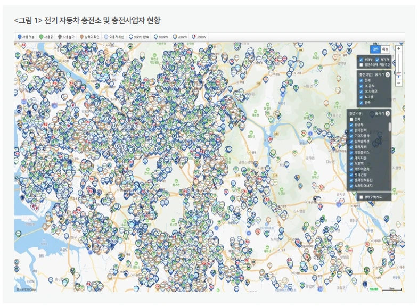The image size is (418, 307).
Task: Uncheck 전체 in the 충전타입 panel
Action: (x=361, y=80)
